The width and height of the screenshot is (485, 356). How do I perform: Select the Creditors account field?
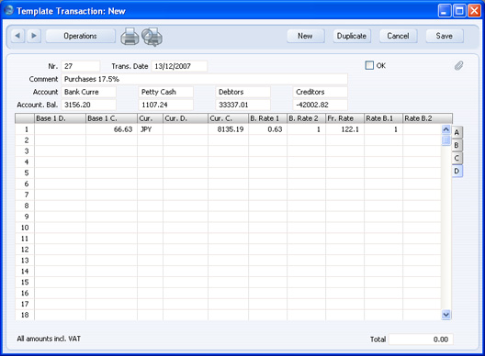pyautogui.click(x=321, y=92)
